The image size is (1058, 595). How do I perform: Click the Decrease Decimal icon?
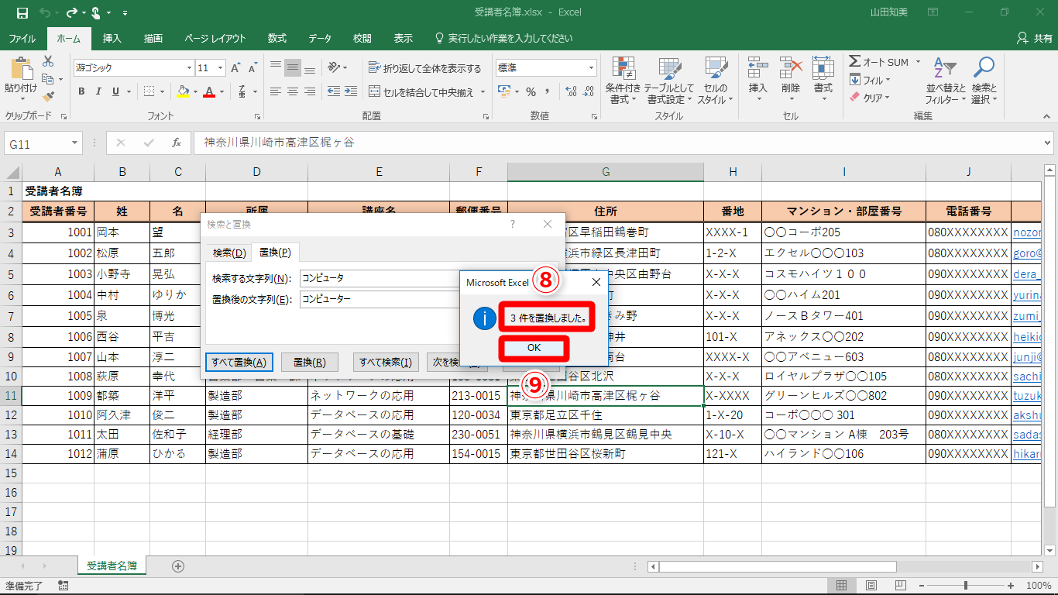[589, 91]
